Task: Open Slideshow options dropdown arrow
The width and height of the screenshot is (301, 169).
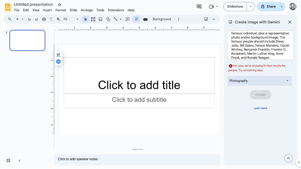Action: 250,6
